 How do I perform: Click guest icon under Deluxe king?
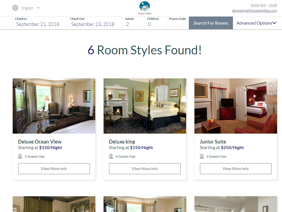(111, 156)
